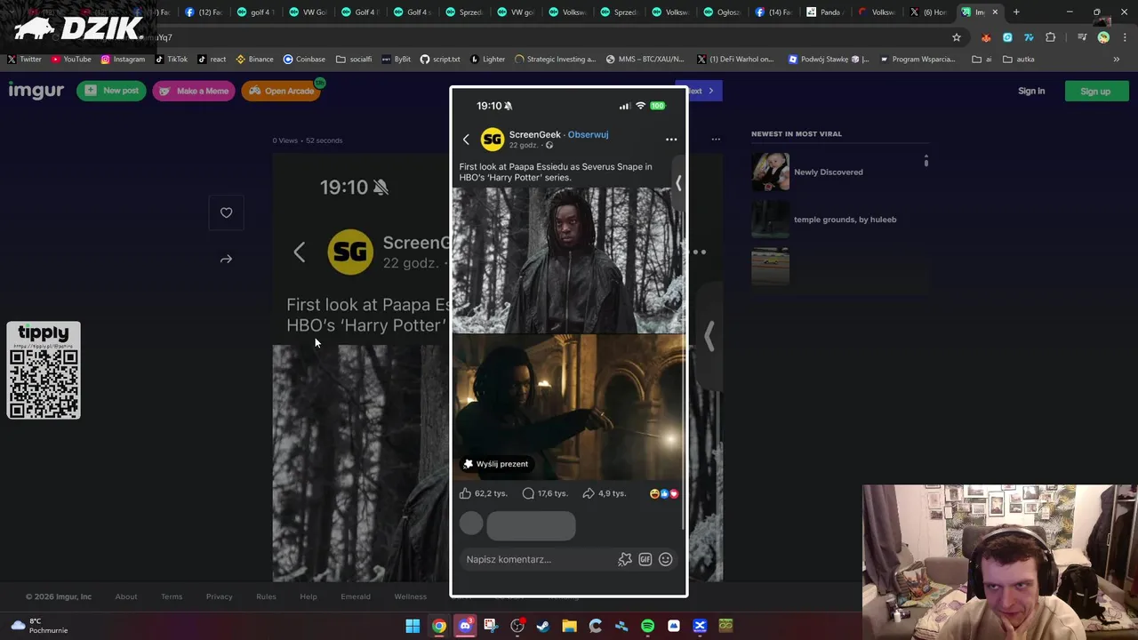Open the Arcade button

pyautogui.click(x=281, y=91)
